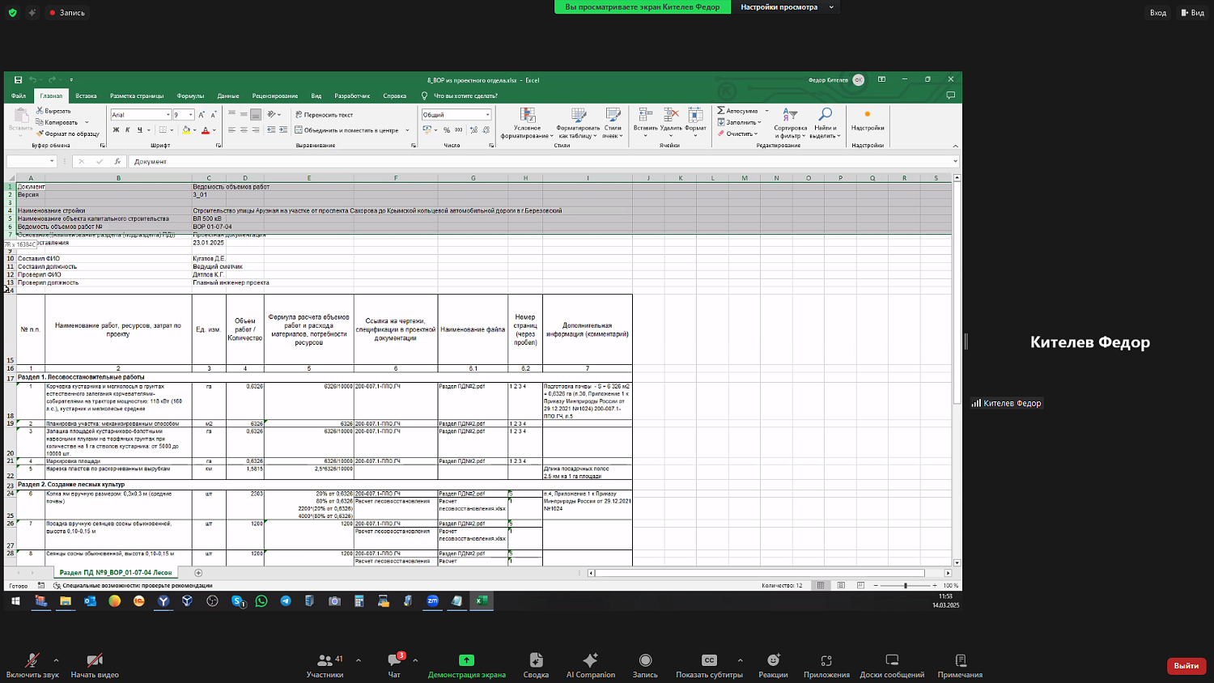The image size is (1214, 683).
Task: Unmute microphone with Включить звук
Action: click(32, 660)
